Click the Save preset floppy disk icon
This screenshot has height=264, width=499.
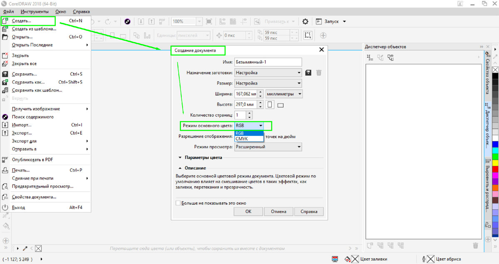[308, 73]
